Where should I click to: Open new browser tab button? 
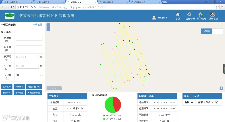pos(165,2)
